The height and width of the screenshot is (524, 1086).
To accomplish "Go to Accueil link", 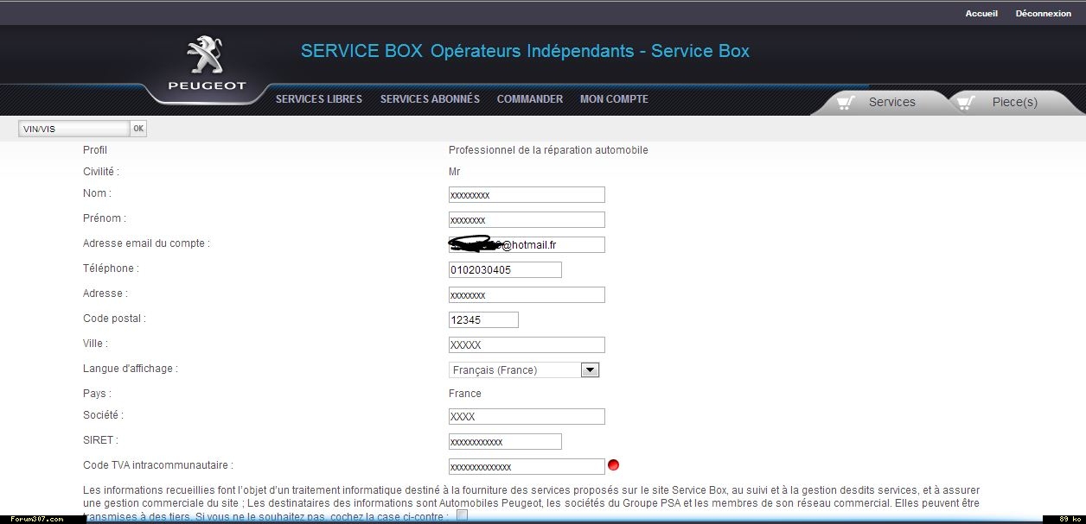I will tap(981, 13).
